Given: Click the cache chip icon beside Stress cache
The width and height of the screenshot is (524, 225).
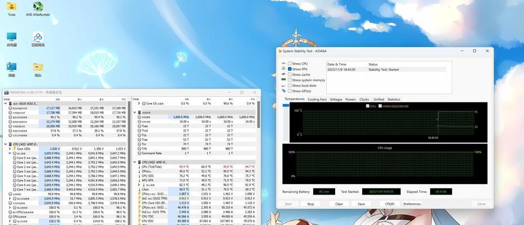Looking at the screenshot, I should [284, 74].
